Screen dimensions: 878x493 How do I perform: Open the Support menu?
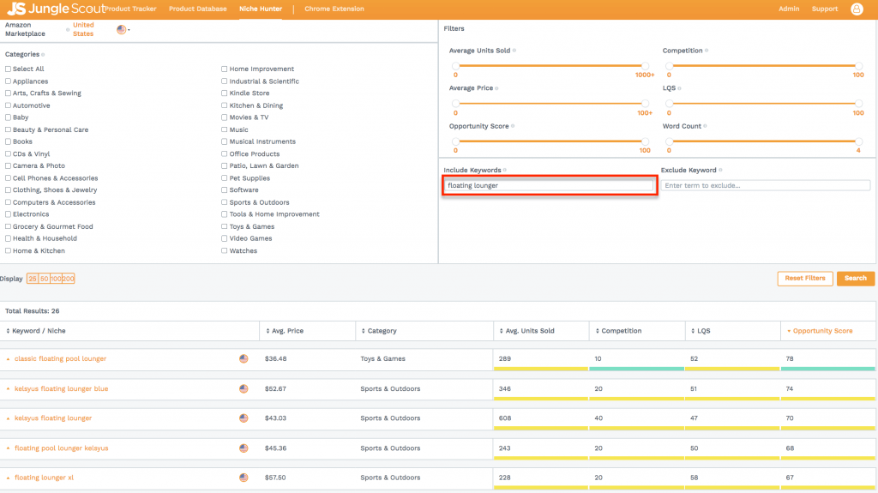(825, 9)
